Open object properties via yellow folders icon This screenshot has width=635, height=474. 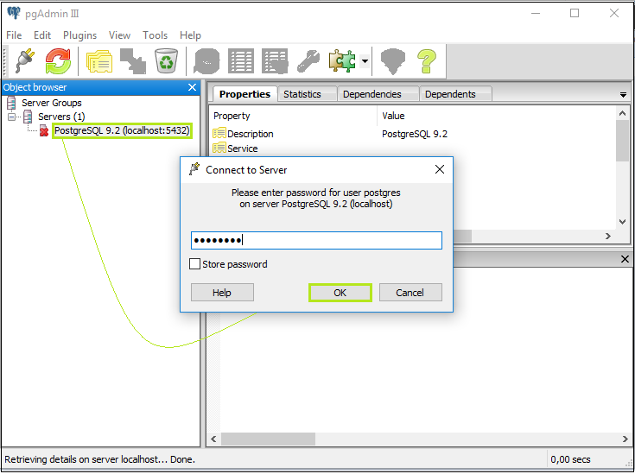point(99,61)
